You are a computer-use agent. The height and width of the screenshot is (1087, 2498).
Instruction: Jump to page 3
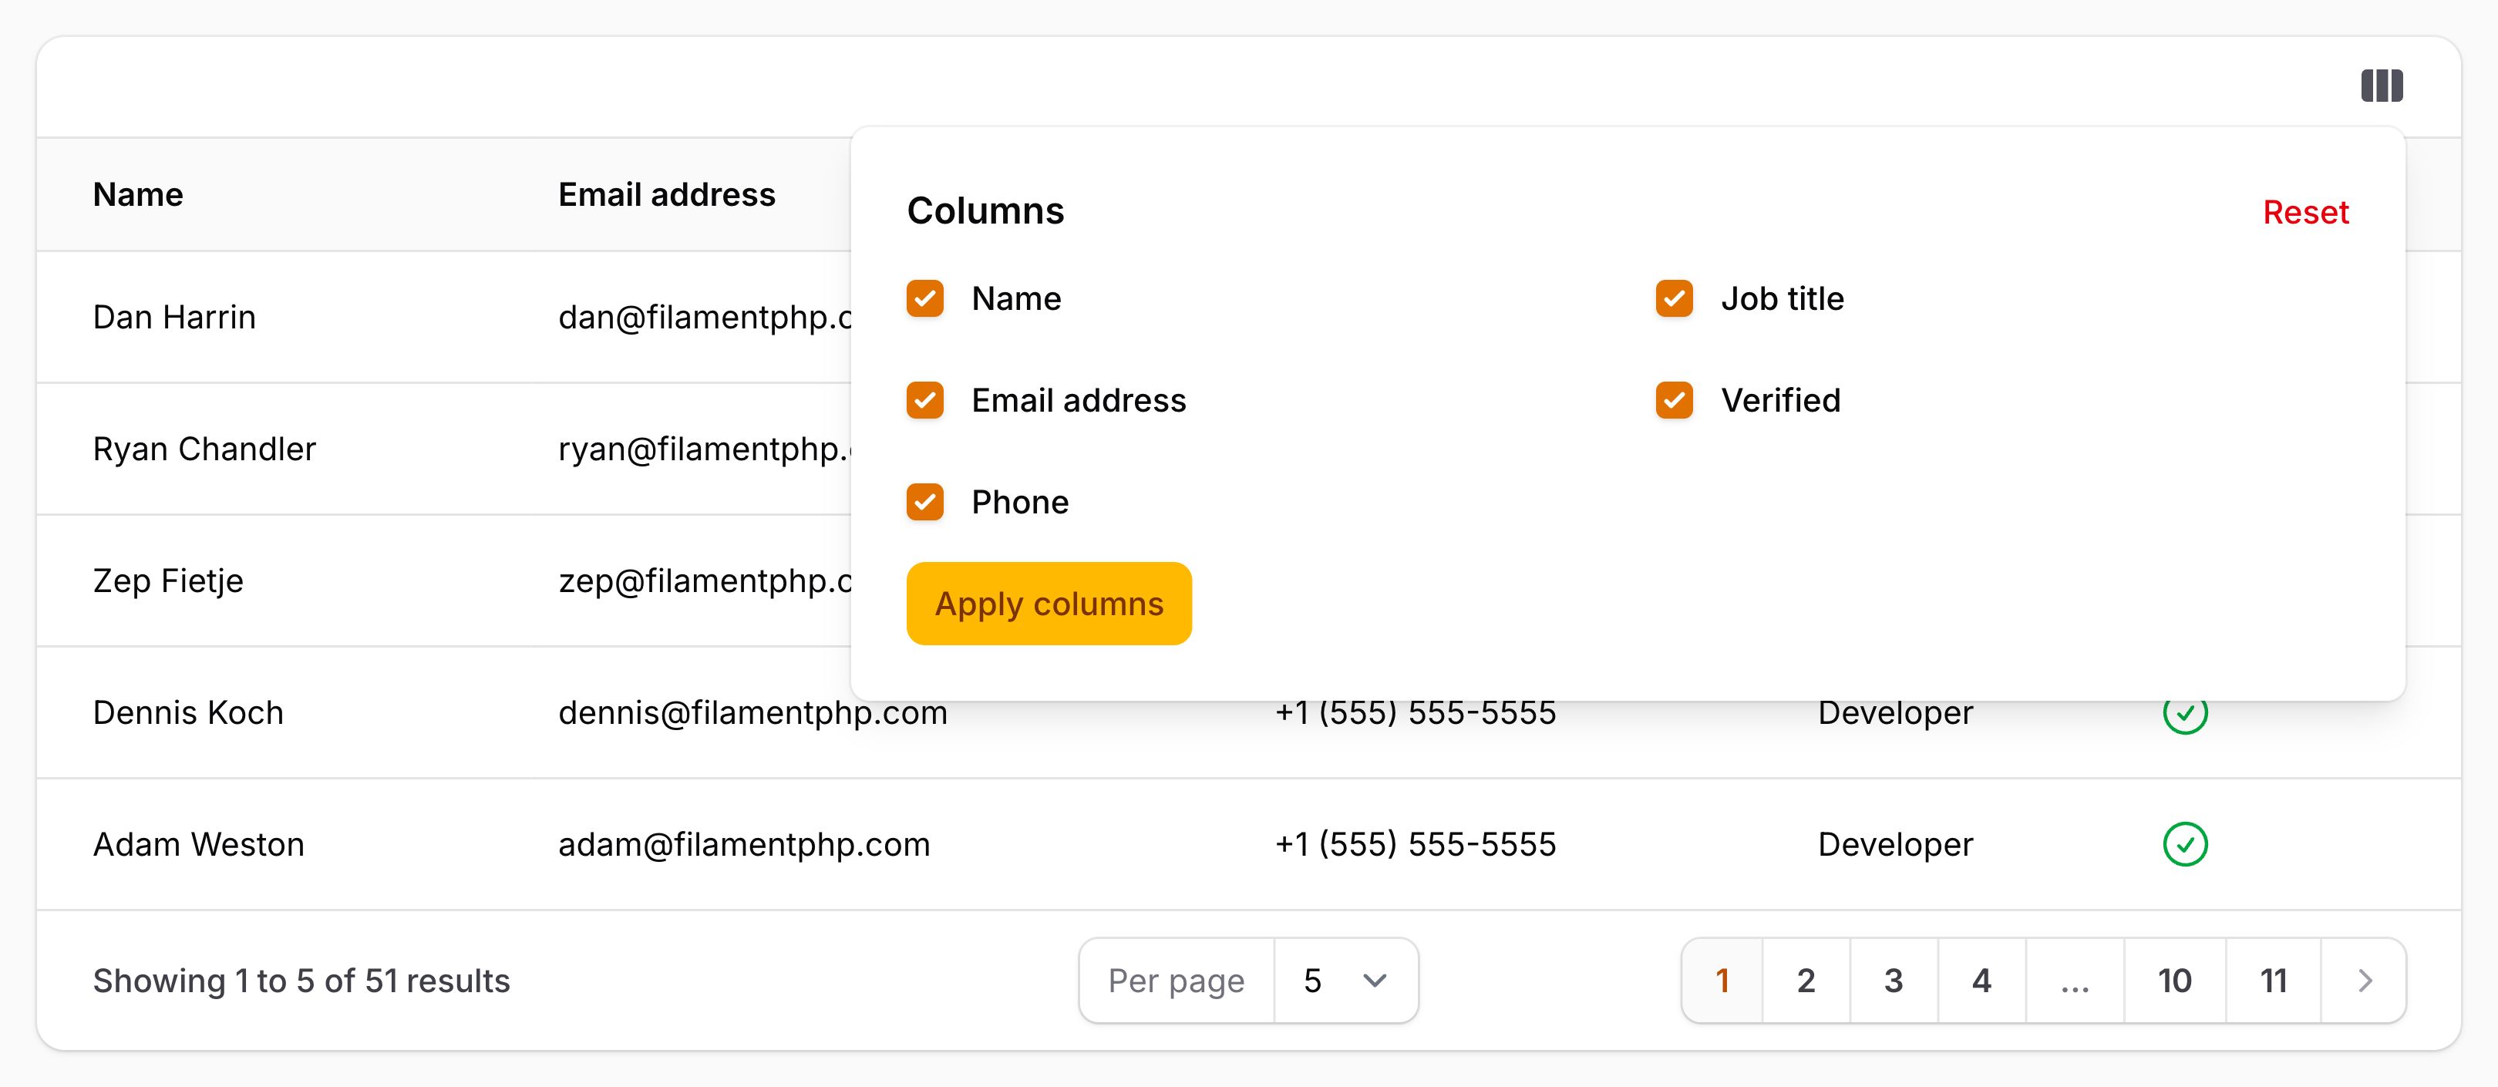pyautogui.click(x=1894, y=981)
